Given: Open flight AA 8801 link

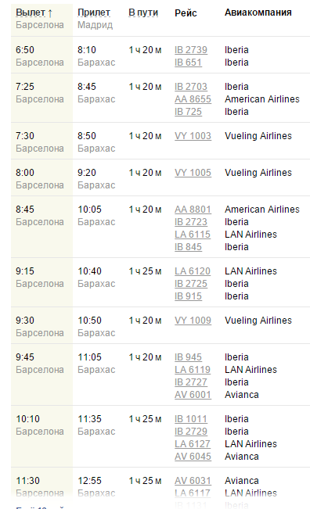Looking at the screenshot, I should (193, 210).
